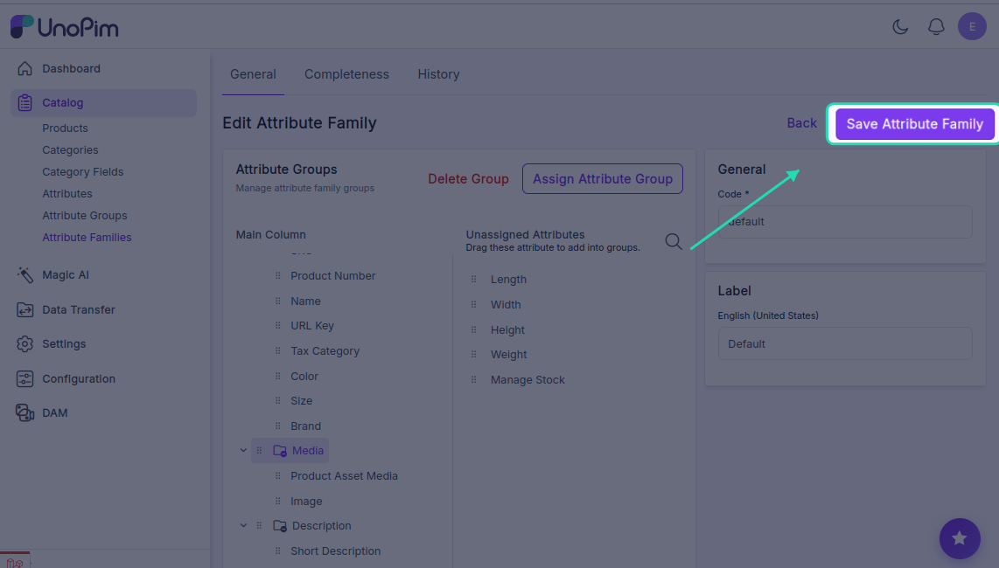The width and height of the screenshot is (999, 568).
Task: Open user profile avatar E
Action: coord(972,27)
